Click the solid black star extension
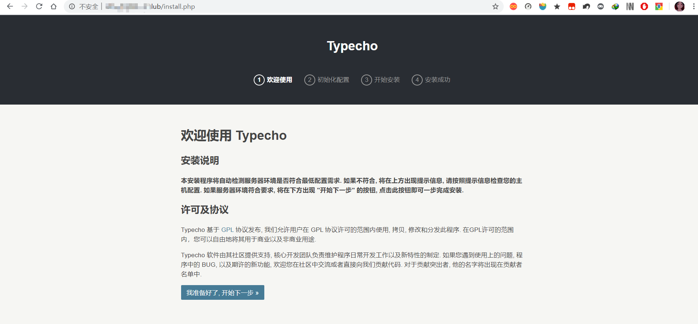This screenshot has width=698, height=324. (x=557, y=6)
